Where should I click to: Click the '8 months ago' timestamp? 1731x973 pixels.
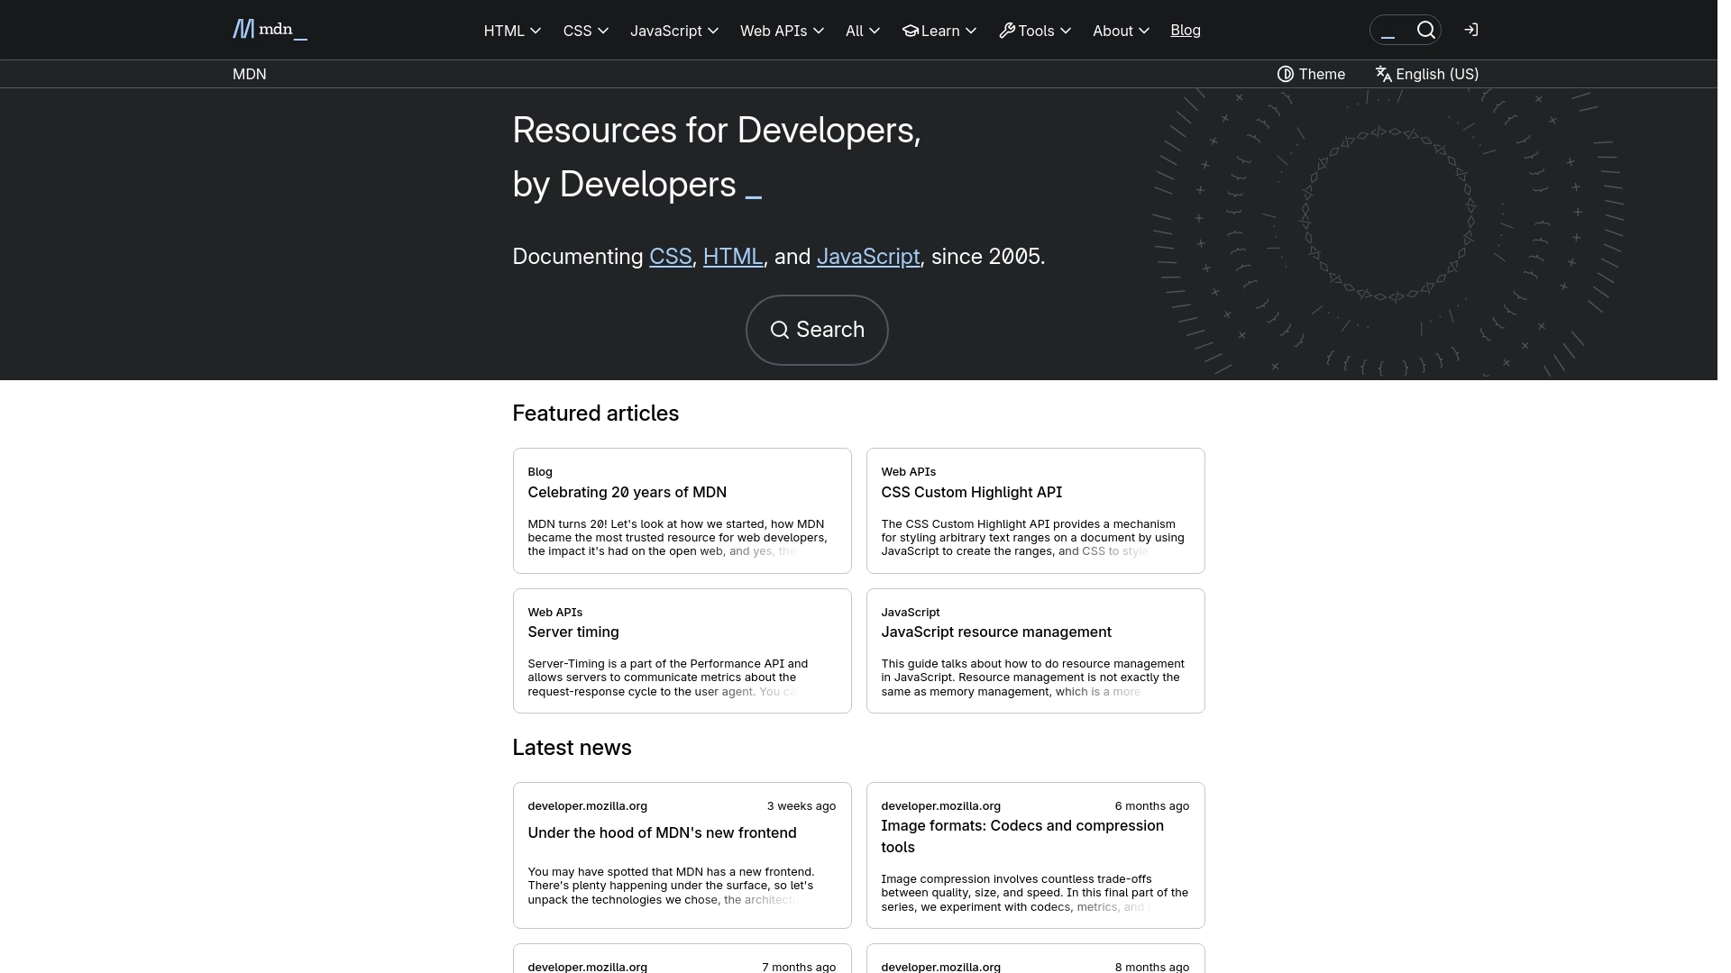point(1151,967)
